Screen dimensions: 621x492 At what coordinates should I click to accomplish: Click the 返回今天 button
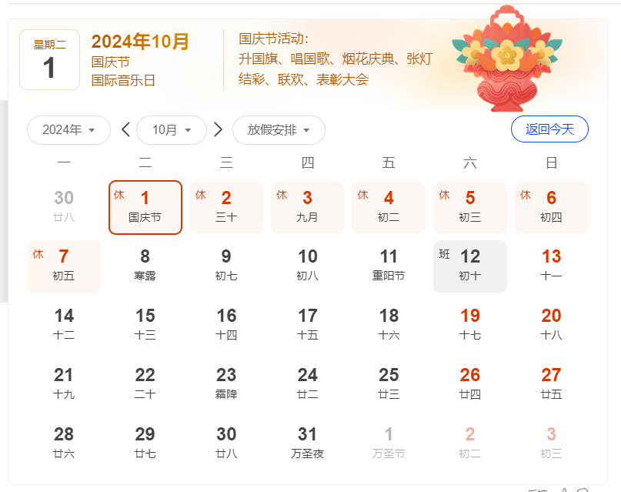[x=549, y=129]
